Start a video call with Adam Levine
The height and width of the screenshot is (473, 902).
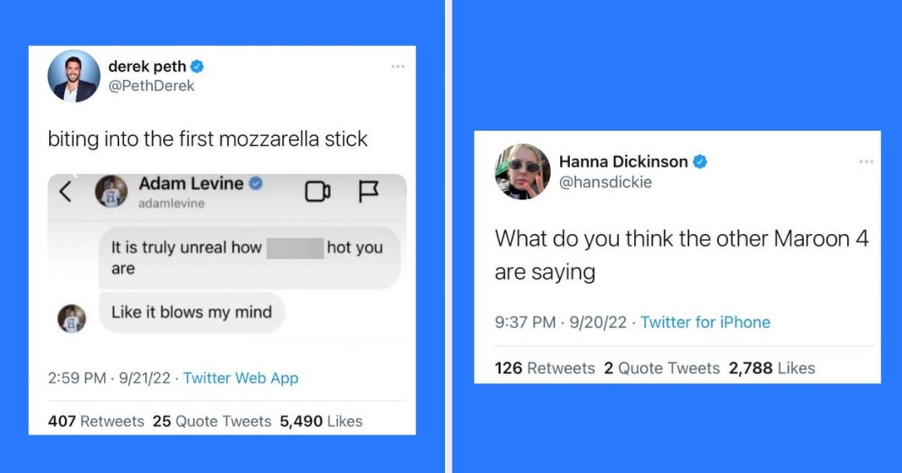coord(318,192)
